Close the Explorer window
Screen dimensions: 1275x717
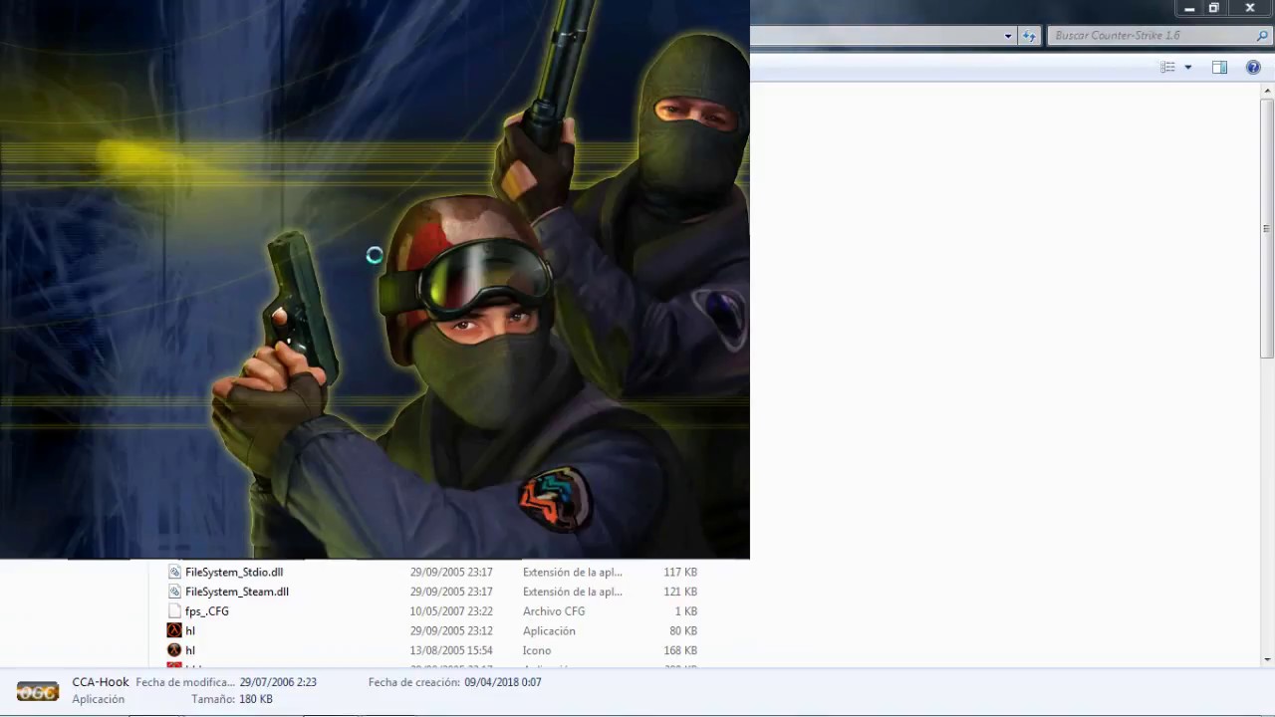[1250, 8]
